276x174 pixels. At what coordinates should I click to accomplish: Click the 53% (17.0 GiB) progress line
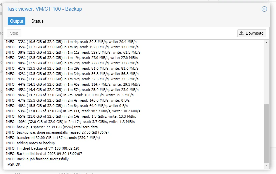click(x=73, y=111)
